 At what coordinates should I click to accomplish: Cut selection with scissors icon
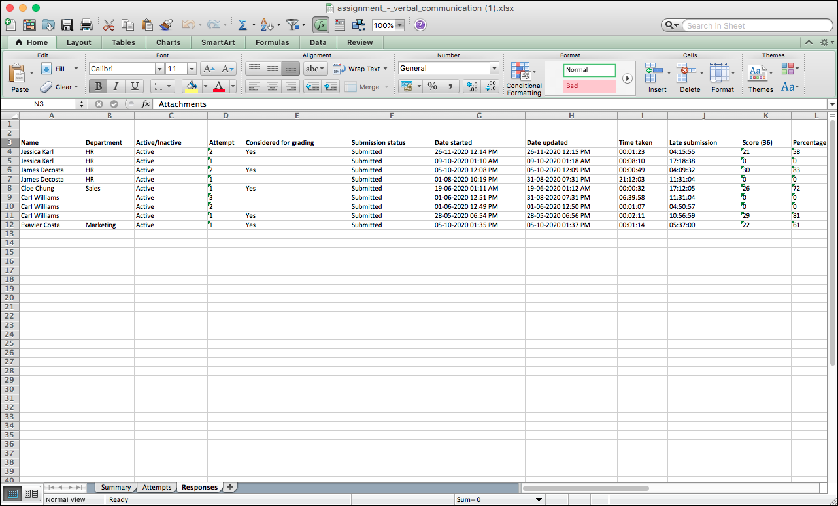[x=109, y=25]
